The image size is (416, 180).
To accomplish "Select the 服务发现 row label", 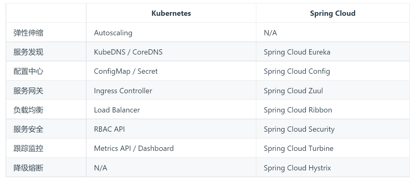I will tap(28, 52).
